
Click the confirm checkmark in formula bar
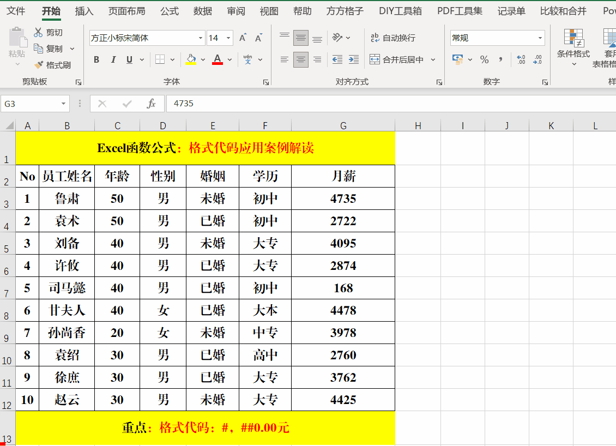coord(127,104)
